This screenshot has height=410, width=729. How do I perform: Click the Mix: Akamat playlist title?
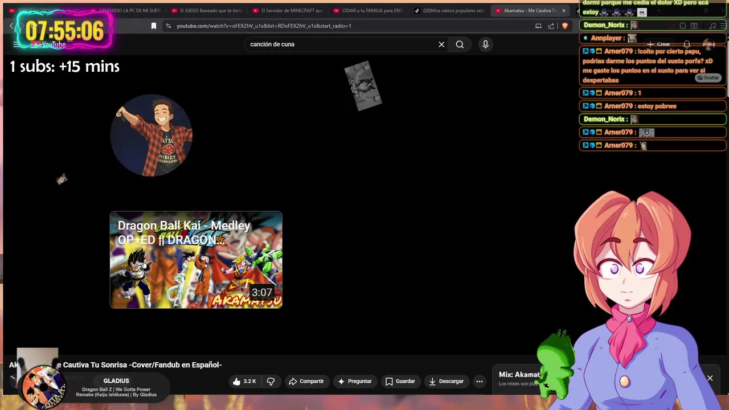(519, 375)
